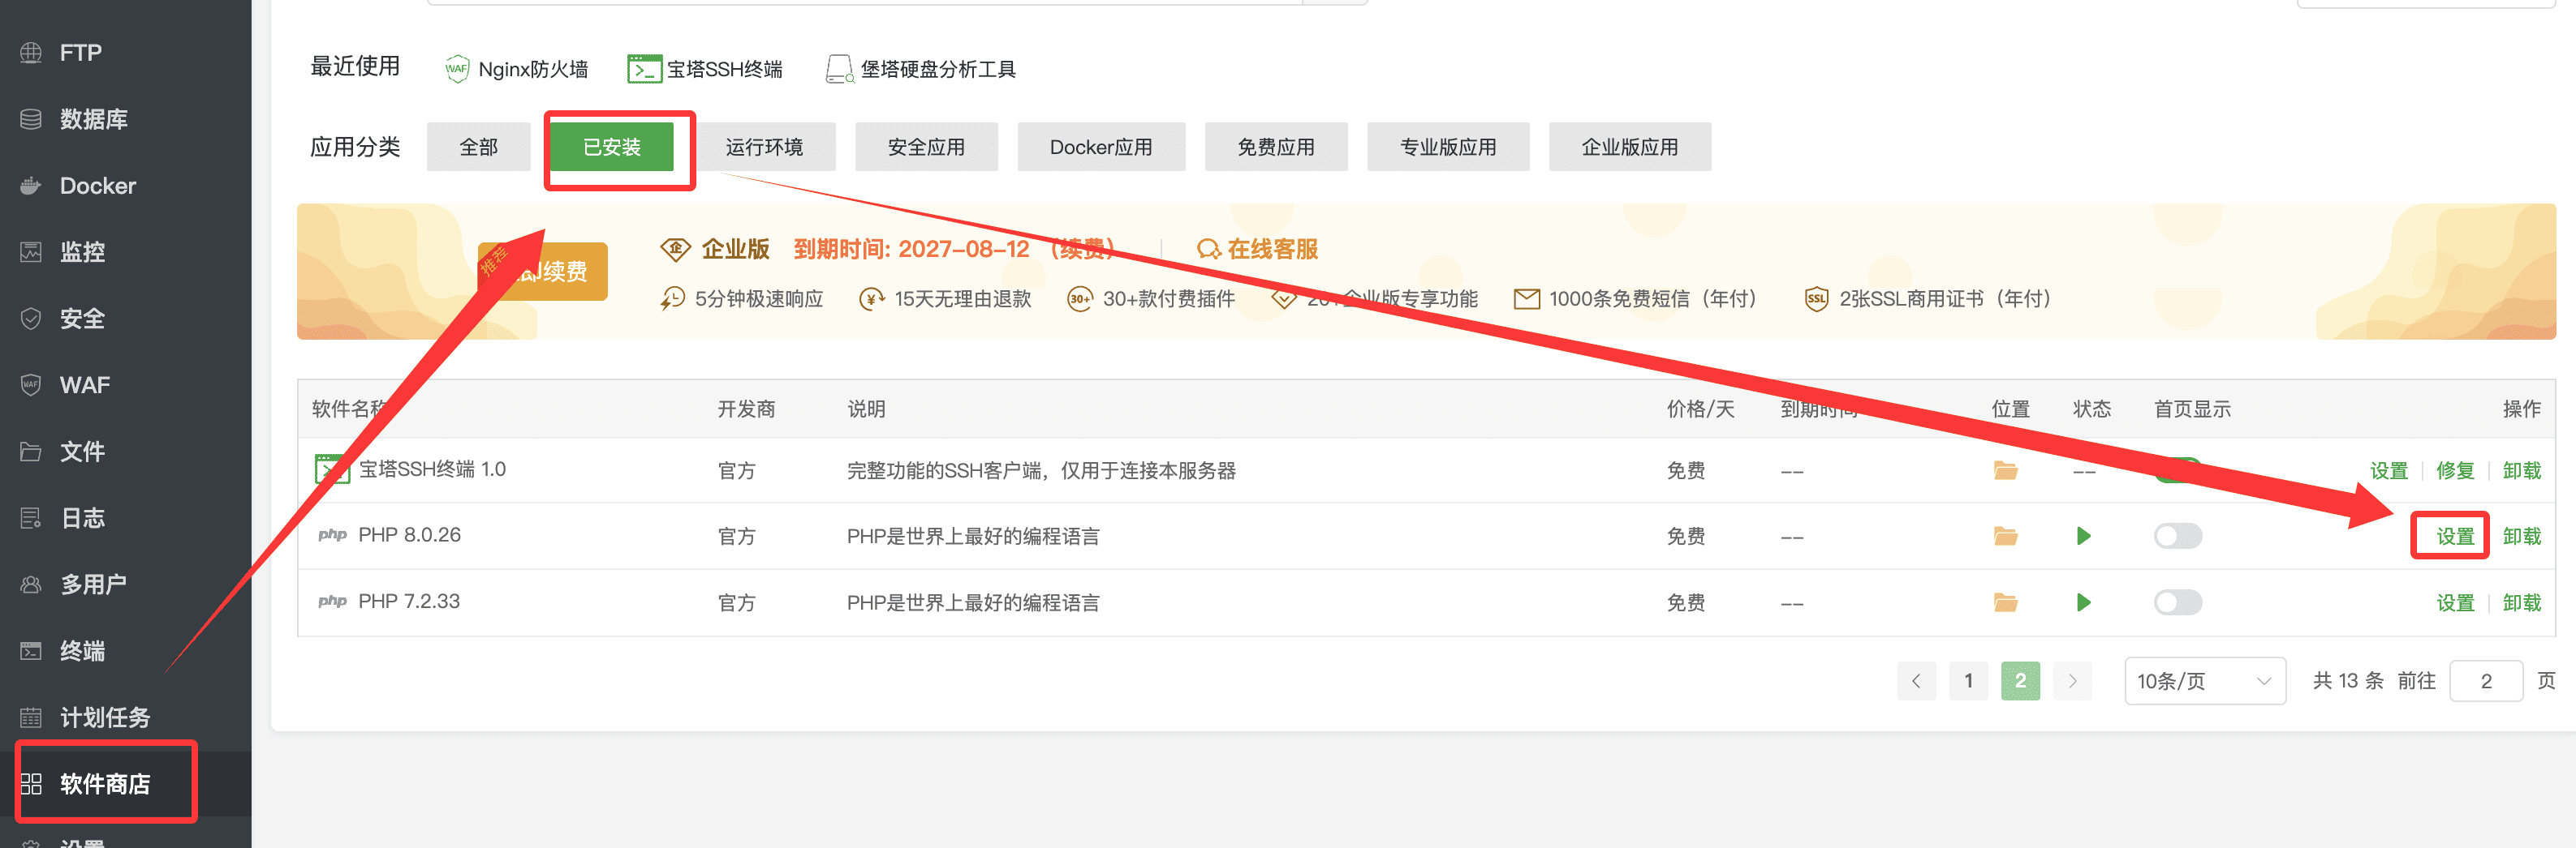Open folder location for PHP 8.0.26
This screenshot has height=848, width=2576.
coord(2005,537)
